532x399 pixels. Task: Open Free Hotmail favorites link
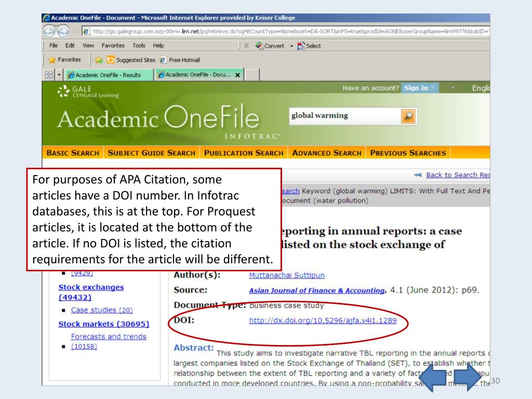[x=180, y=60]
